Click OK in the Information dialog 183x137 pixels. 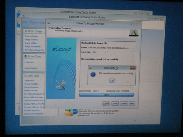112,80
